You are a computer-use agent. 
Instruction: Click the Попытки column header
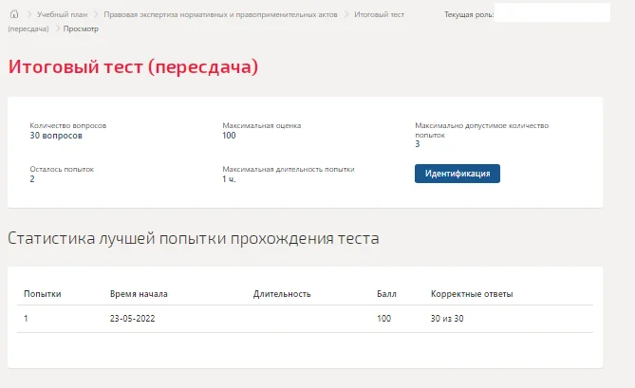point(43,294)
